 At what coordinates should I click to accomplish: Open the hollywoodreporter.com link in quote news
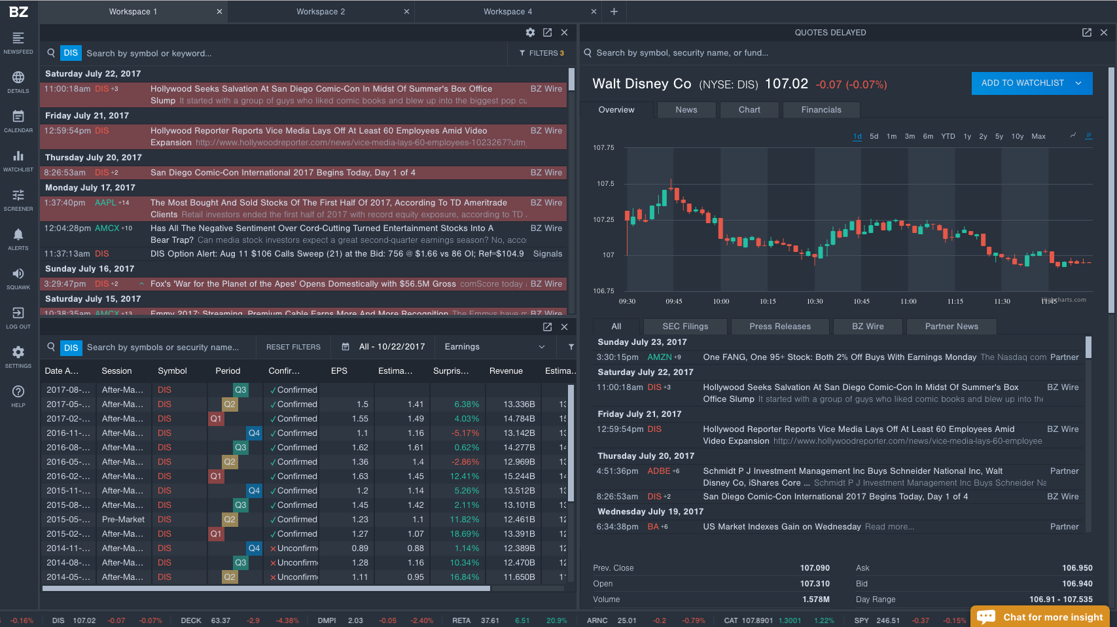[908, 441]
